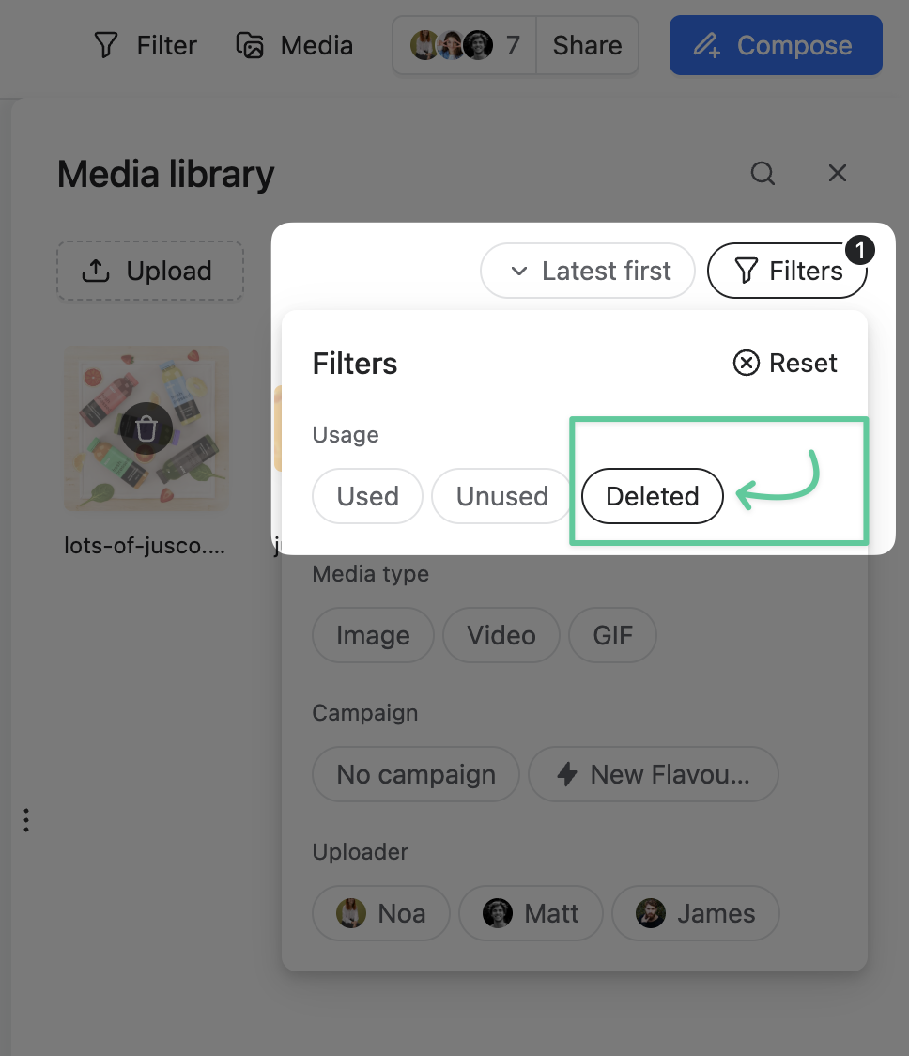Click the Compose button
909x1056 pixels.
(x=775, y=45)
